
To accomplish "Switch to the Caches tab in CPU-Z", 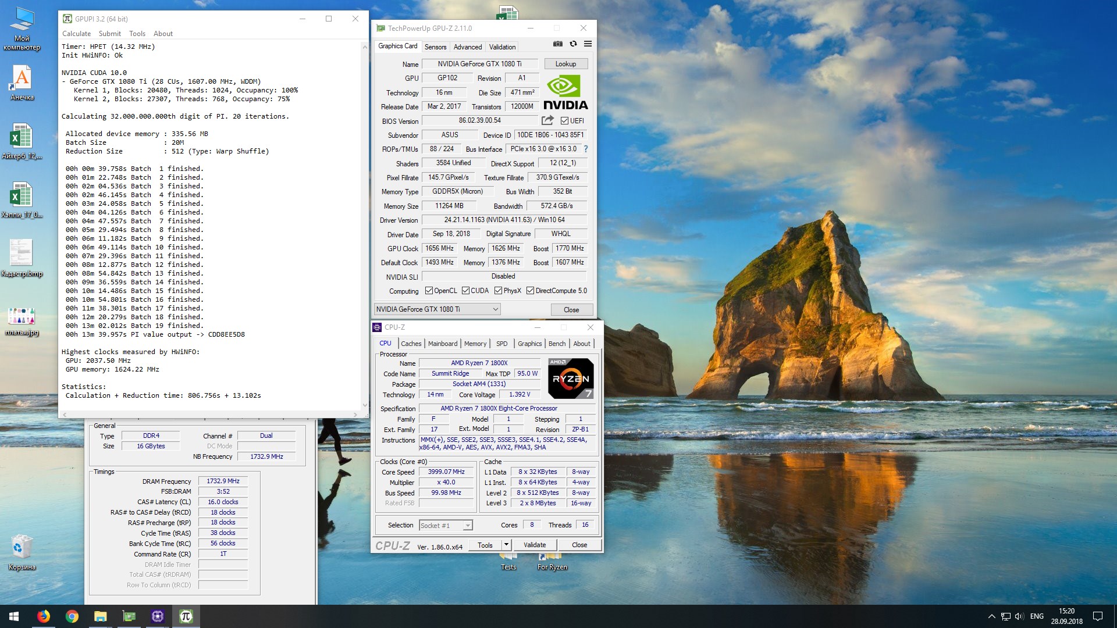I will tap(411, 344).
